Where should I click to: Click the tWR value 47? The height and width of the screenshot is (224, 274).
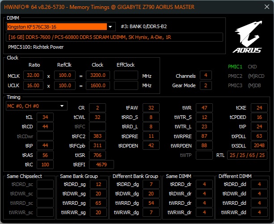click(204, 108)
